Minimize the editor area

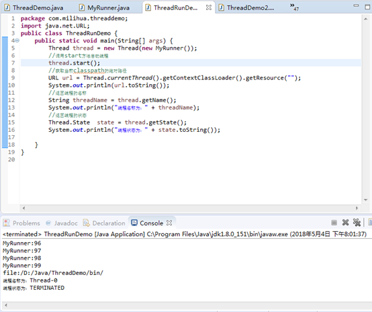tap(356, 5)
